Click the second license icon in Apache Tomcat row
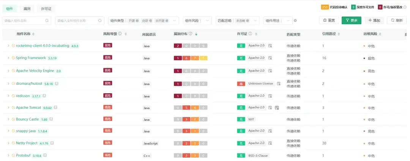The height and width of the screenshot is (161, 410). (277, 108)
